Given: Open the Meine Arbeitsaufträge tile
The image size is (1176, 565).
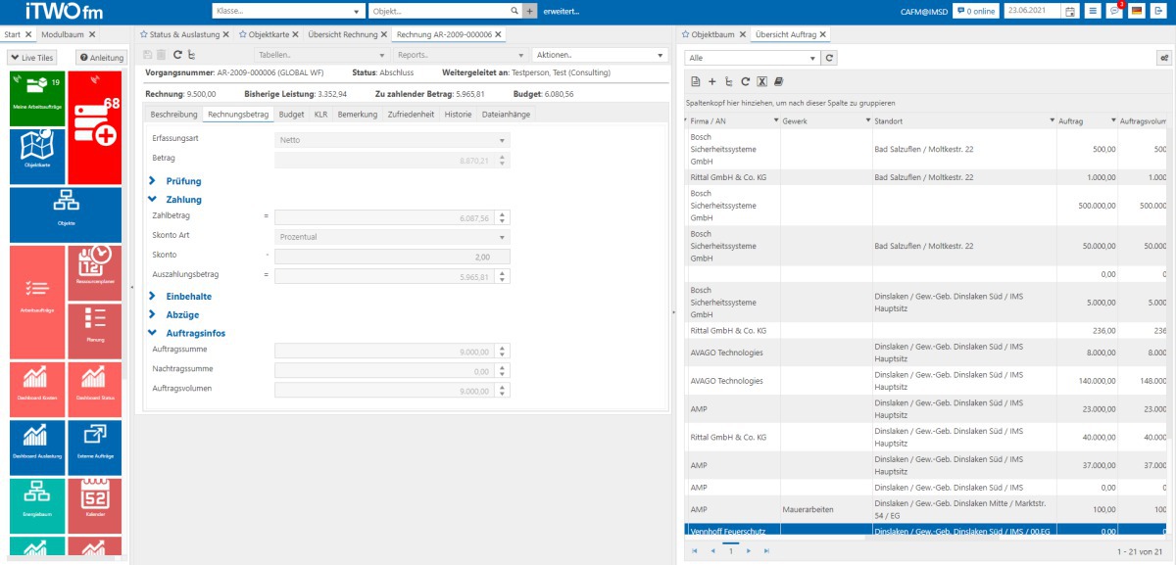Looking at the screenshot, I should click(36, 98).
